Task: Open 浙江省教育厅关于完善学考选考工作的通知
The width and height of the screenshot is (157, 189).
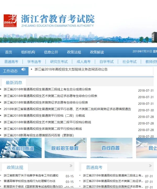Action: [31, 175]
